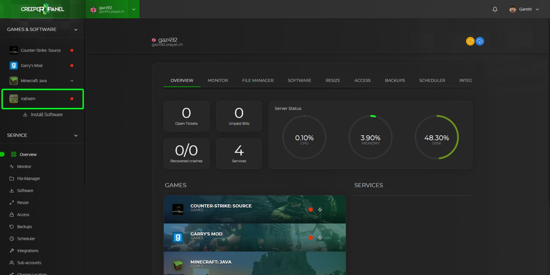Open the File Manager tab
This screenshot has width=550, height=275.
(x=258, y=80)
